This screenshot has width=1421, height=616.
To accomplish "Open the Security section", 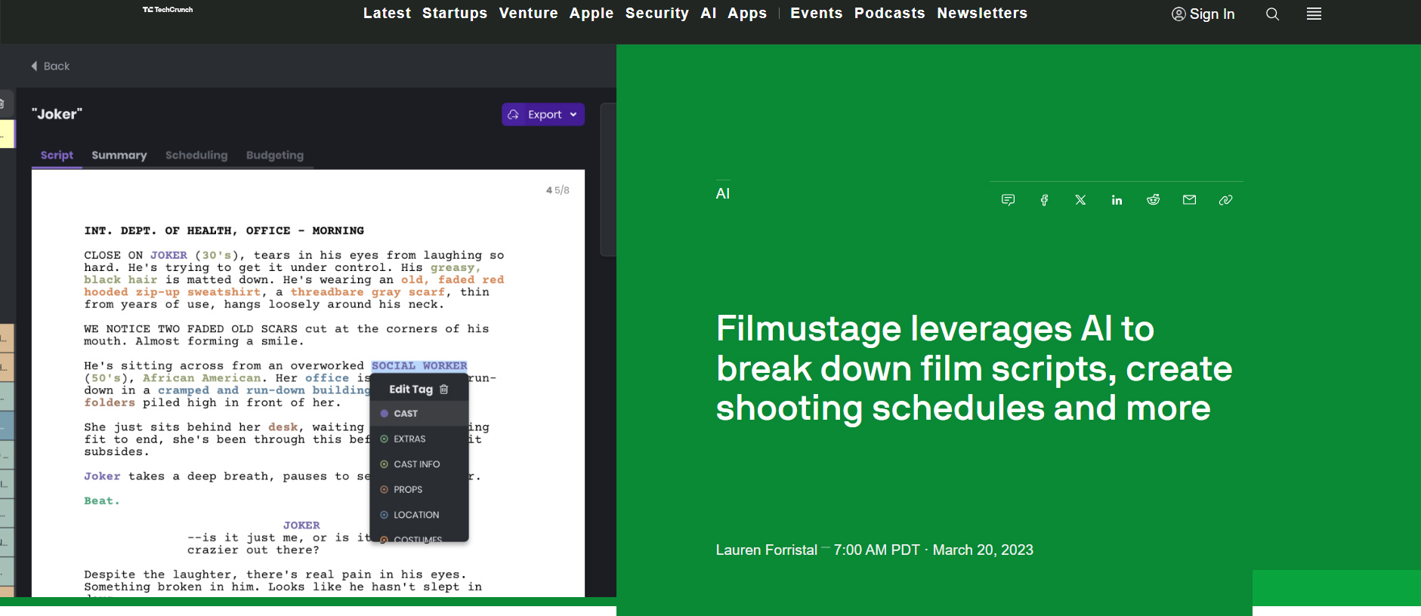I will pos(656,14).
